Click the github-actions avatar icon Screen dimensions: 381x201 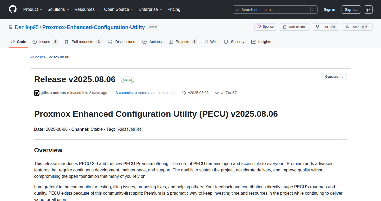(x=37, y=93)
